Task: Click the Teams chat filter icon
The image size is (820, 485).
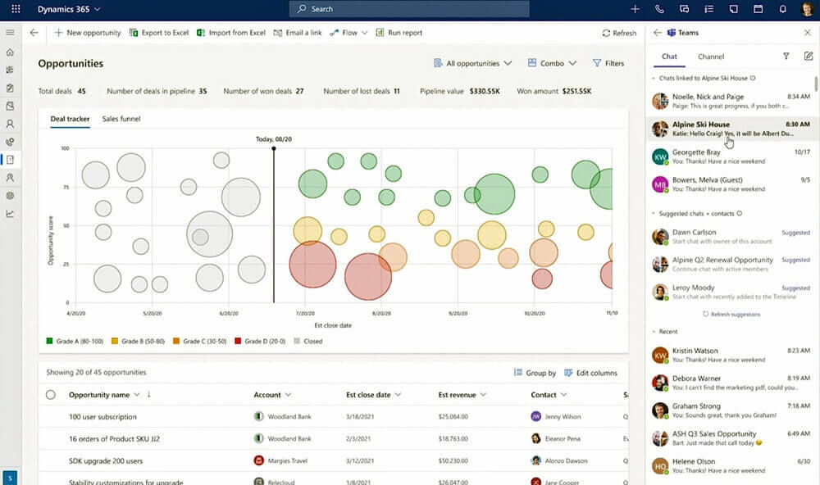Action: (786, 57)
